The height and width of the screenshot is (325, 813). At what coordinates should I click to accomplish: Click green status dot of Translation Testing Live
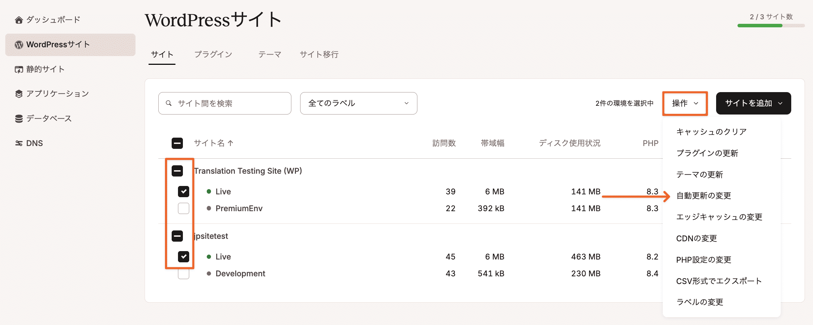tap(209, 192)
